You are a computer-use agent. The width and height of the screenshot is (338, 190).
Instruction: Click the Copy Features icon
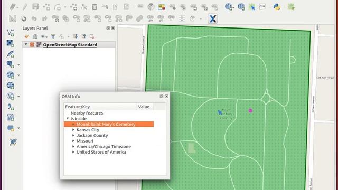click(x=116, y=7)
